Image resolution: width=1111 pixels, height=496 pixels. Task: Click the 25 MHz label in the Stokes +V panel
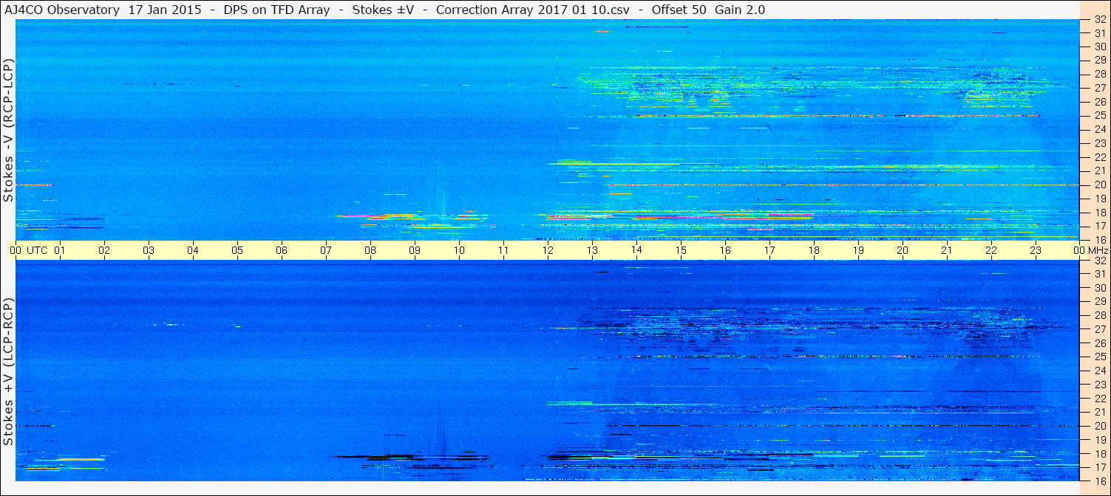tap(1099, 357)
